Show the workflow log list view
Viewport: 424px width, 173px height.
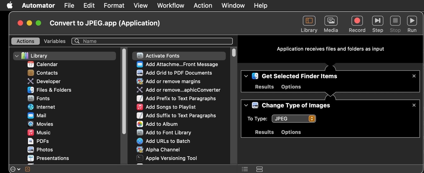pyautogui.click(x=245, y=169)
